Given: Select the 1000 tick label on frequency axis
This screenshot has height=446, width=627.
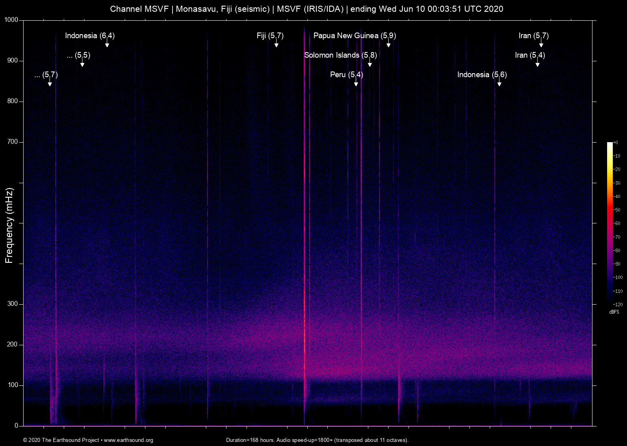Looking at the screenshot, I should (x=11, y=20).
